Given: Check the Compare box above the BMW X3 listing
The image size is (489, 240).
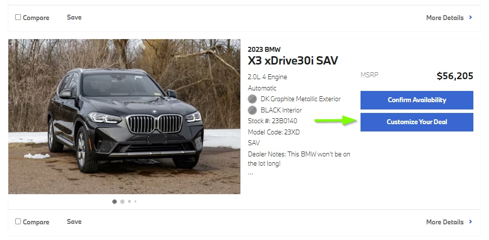Looking at the screenshot, I should pyautogui.click(x=18, y=17).
